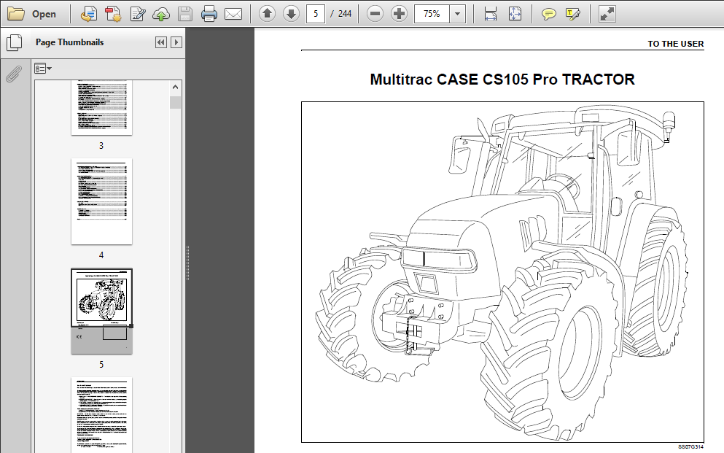Open the zoom level dropdown arrow
The image size is (724, 453).
[458, 14]
